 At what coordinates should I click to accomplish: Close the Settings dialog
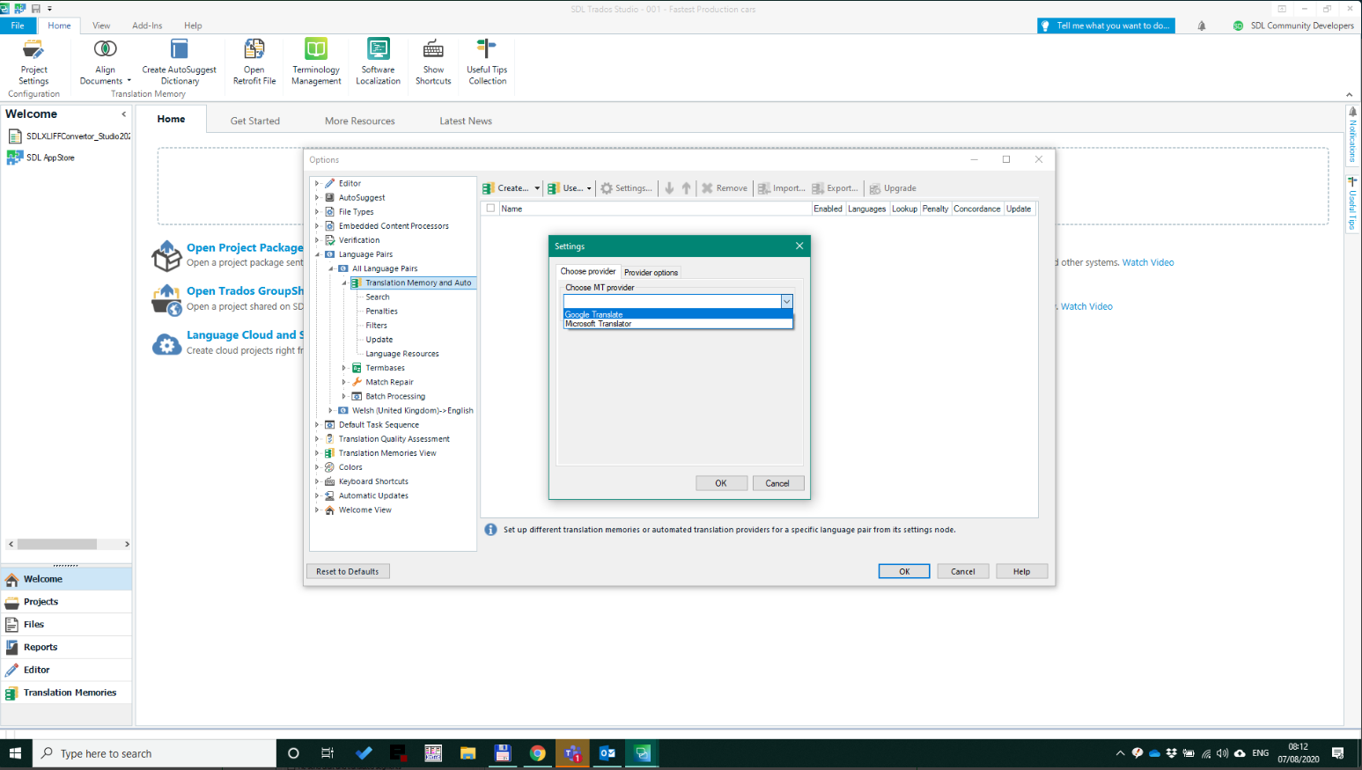(x=799, y=246)
